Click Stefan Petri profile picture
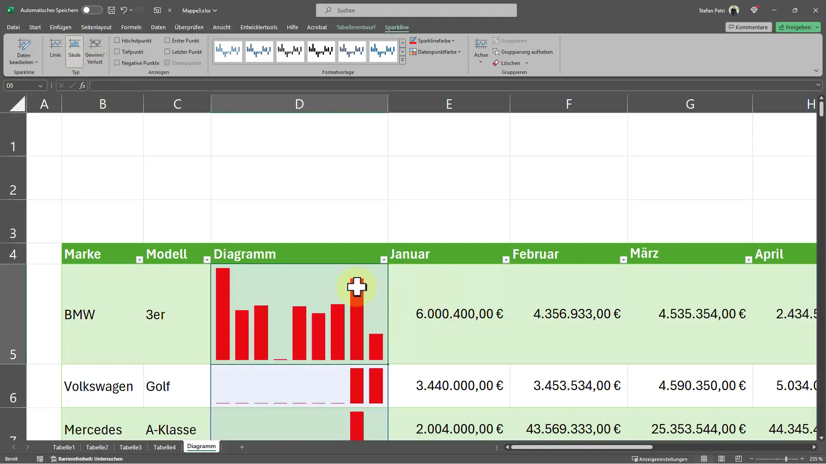This screenshot has height=464, width=826. 734,10
